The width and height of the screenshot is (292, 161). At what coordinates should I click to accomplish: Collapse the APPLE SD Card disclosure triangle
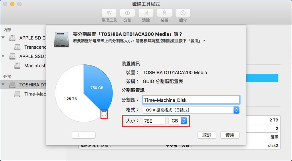pyautogui.click(x=3, y=37)
